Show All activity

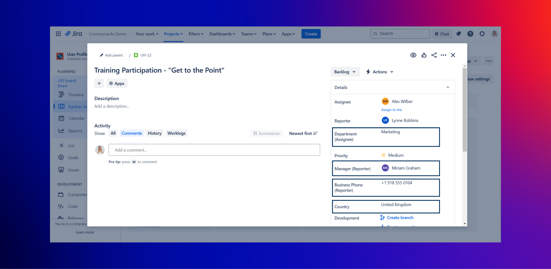(113, 133)
